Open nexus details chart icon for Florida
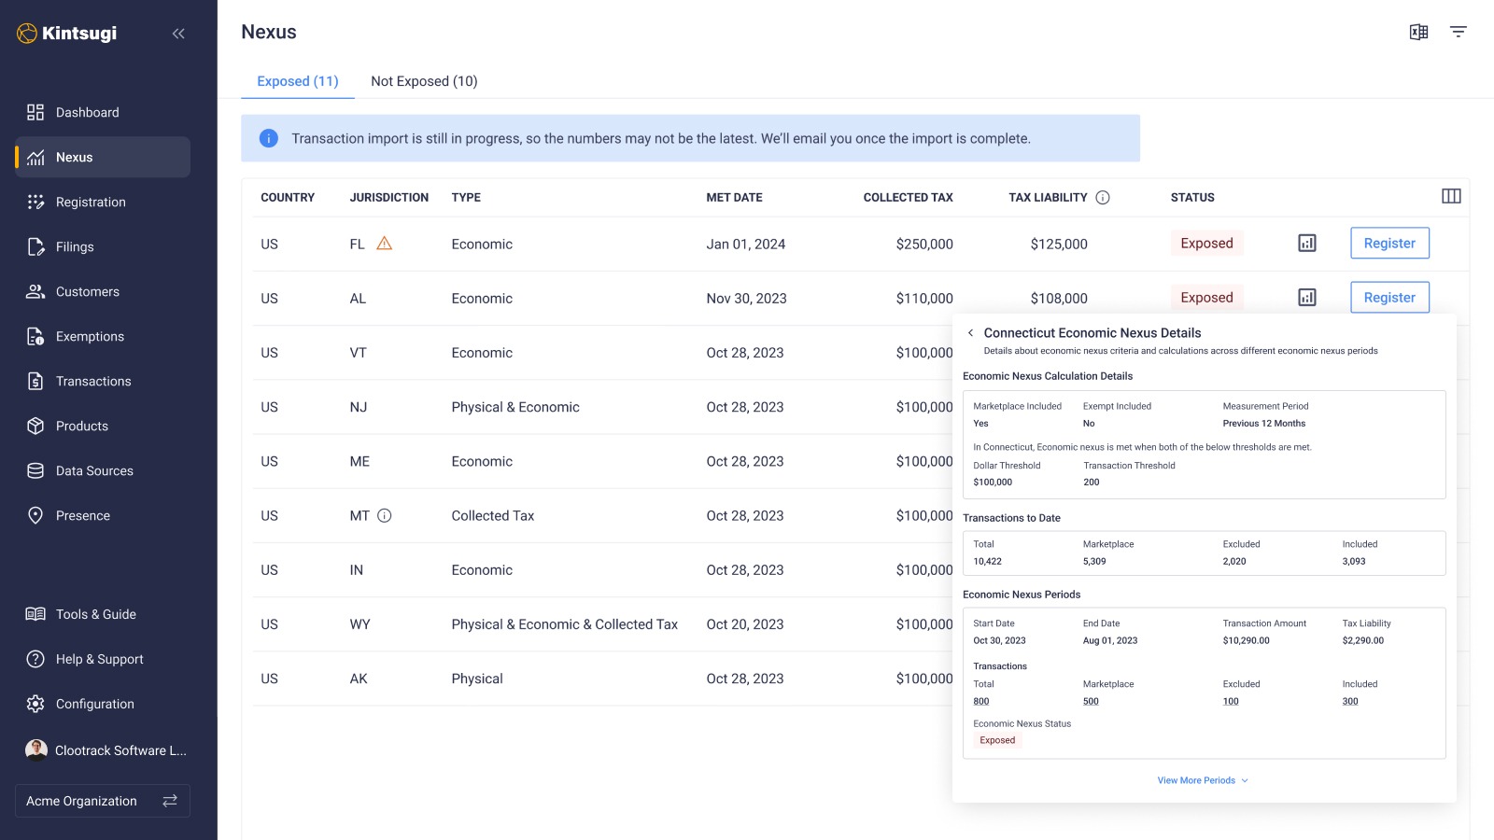Image resolution: width=1494 pixels, height=840 pixels. point(1307,244)
